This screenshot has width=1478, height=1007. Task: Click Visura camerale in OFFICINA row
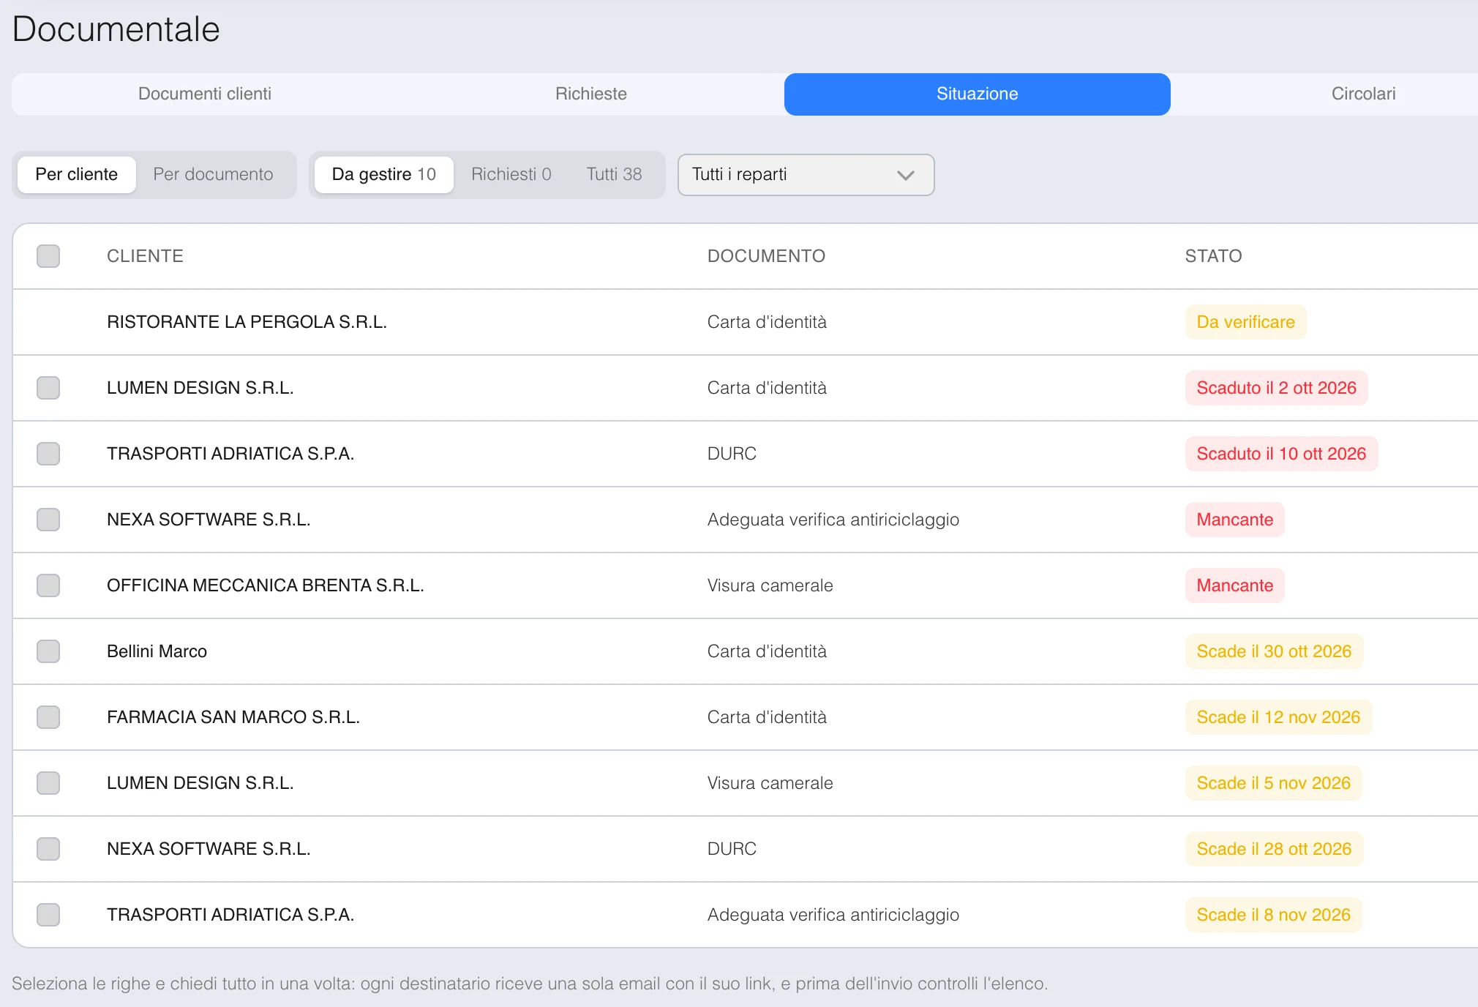pyautogui.click(x=770, y=585)
